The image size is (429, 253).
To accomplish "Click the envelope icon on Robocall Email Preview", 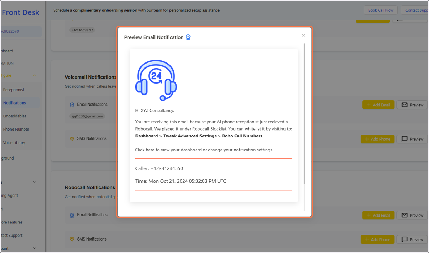I will click(405, 215).
